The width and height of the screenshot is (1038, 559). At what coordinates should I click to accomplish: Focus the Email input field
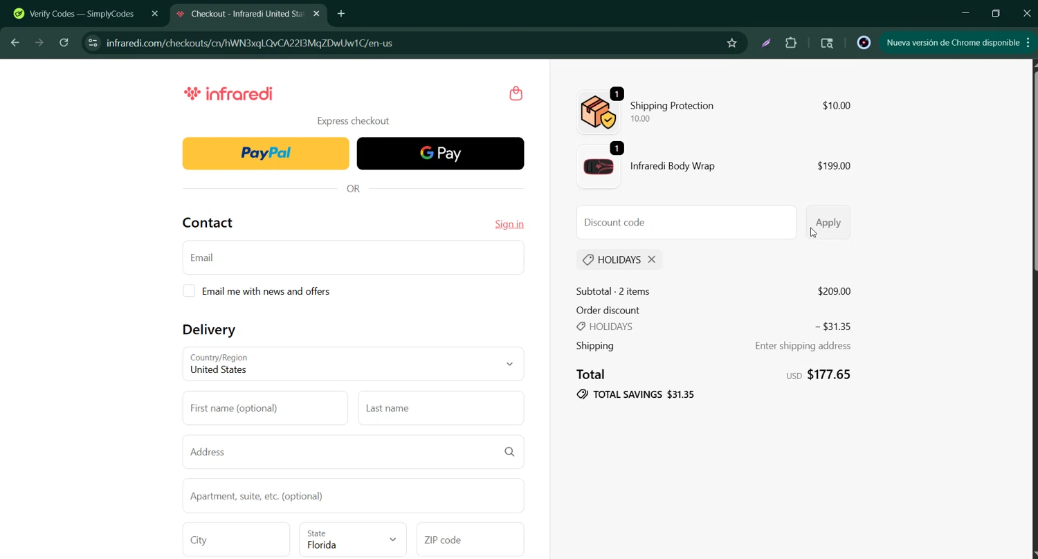click(x=353, y=257)
